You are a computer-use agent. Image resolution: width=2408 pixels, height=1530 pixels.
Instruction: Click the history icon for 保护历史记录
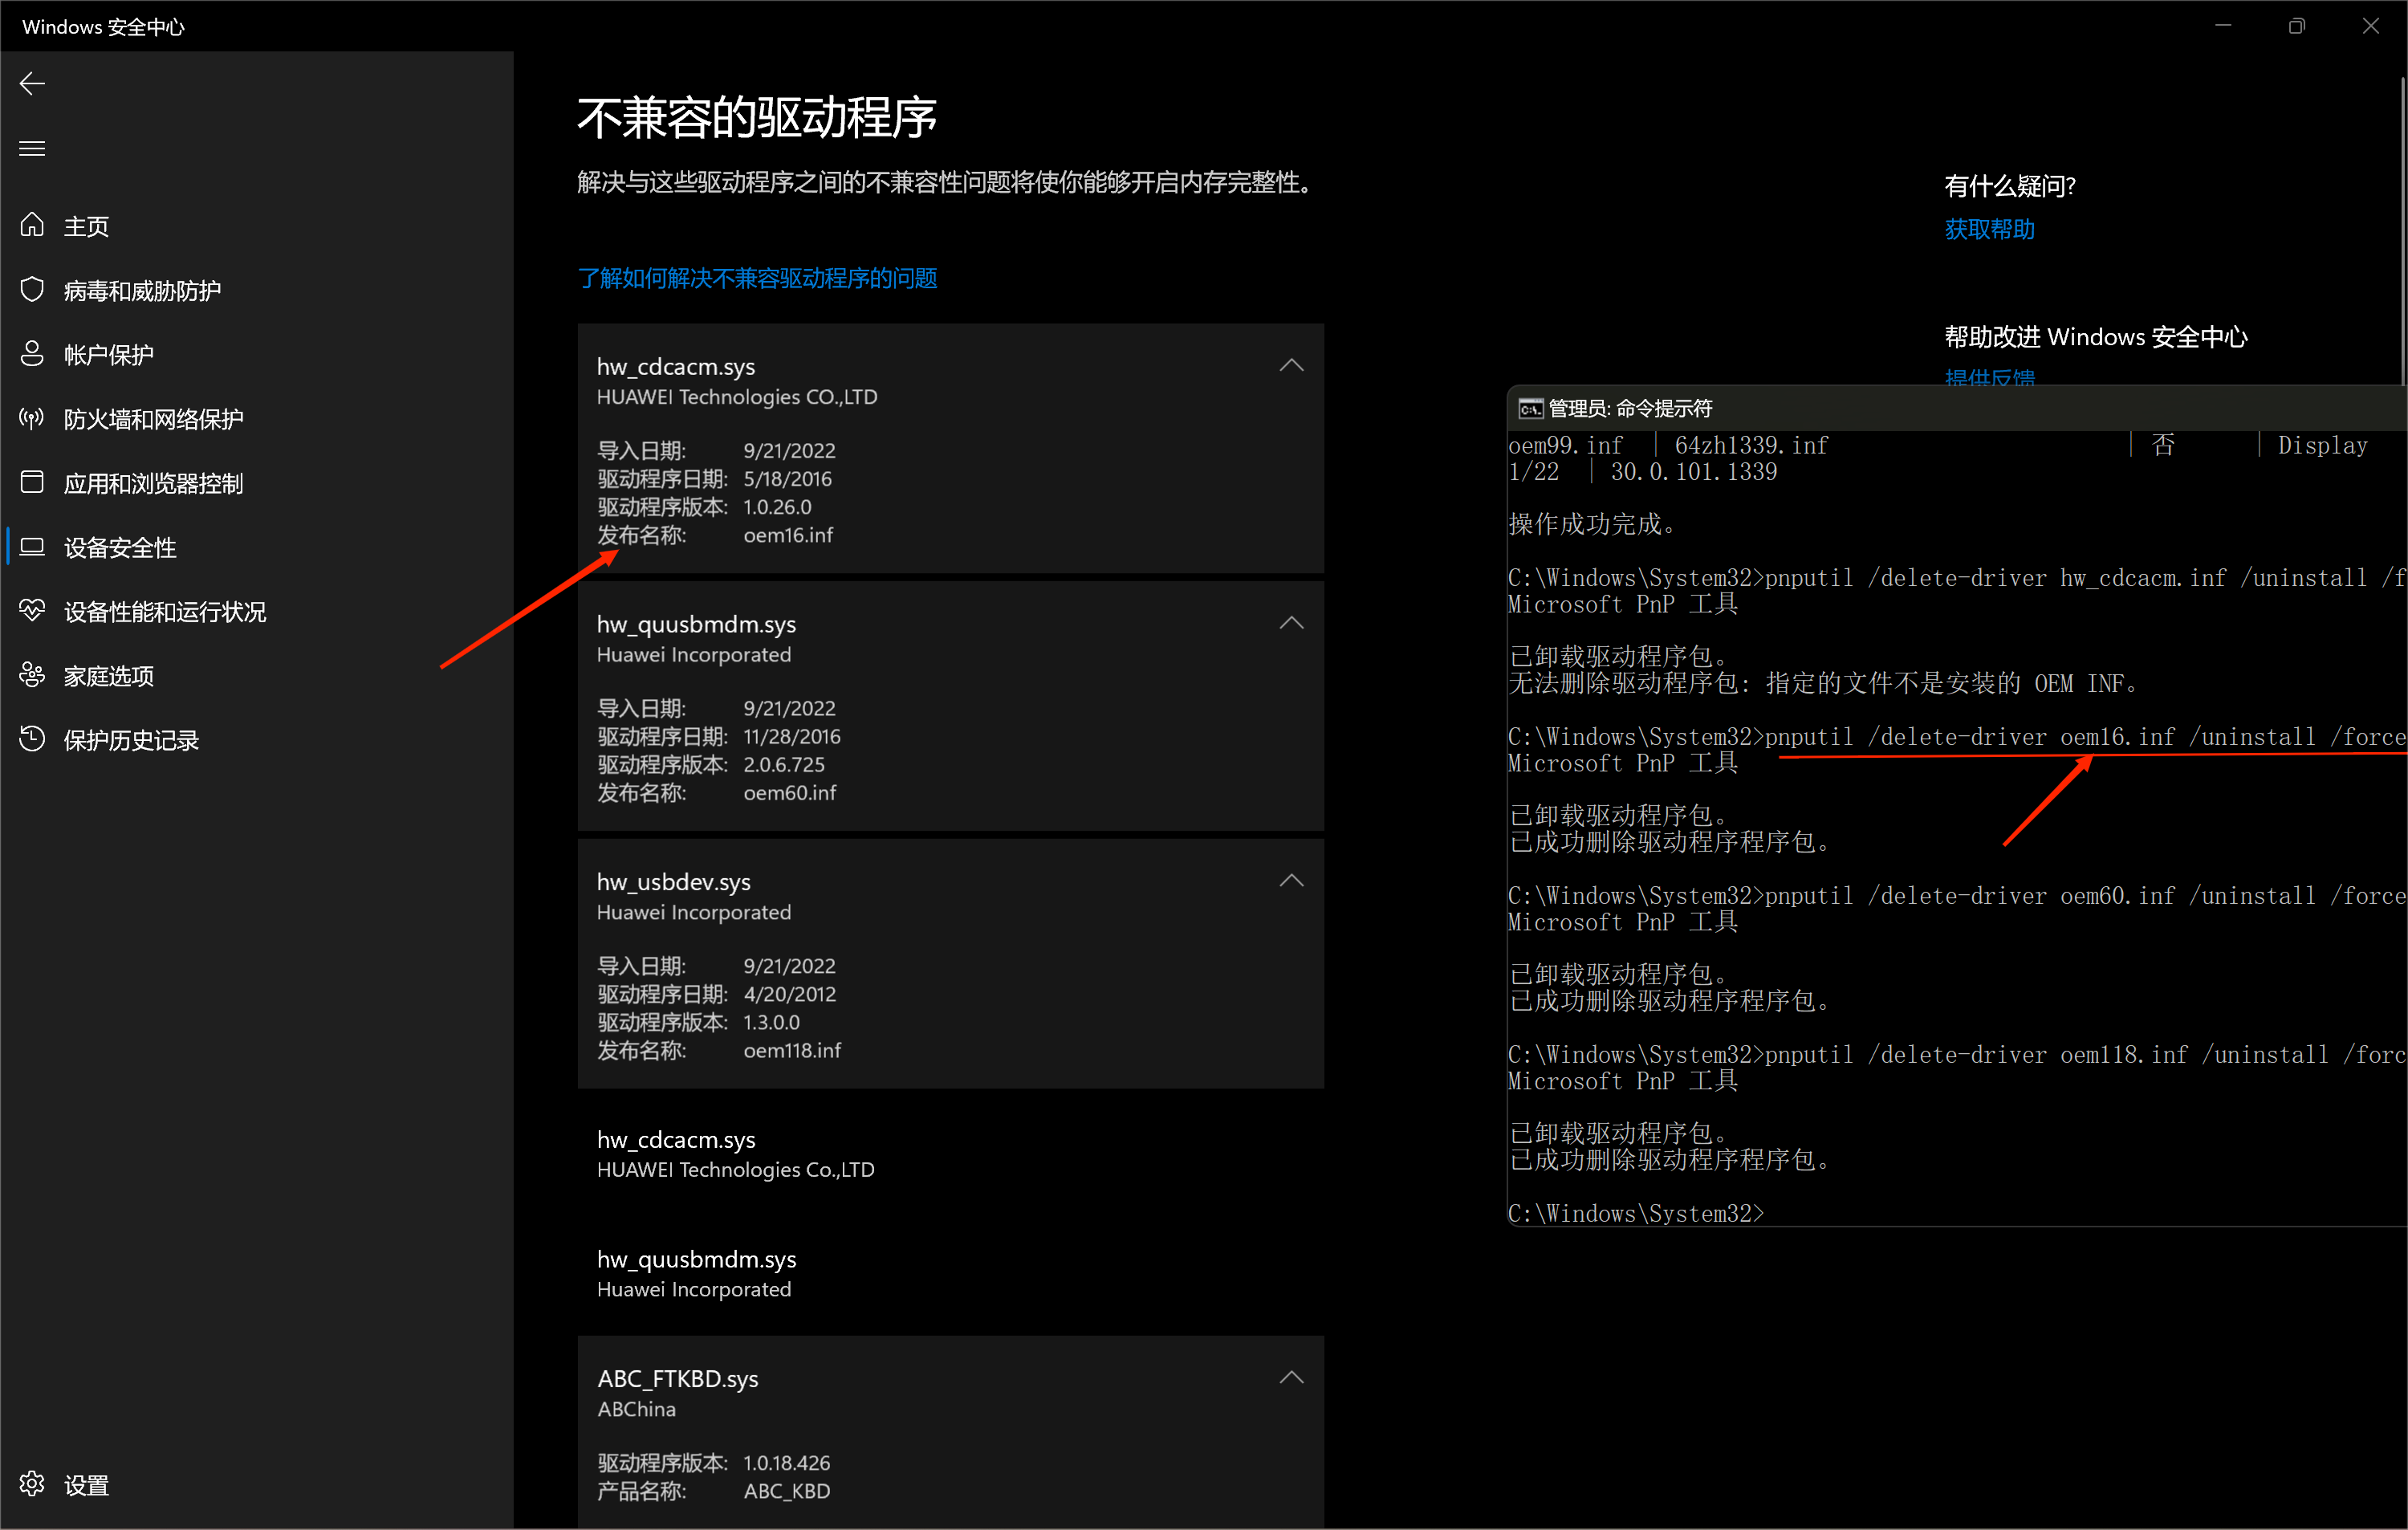(32, 739)
